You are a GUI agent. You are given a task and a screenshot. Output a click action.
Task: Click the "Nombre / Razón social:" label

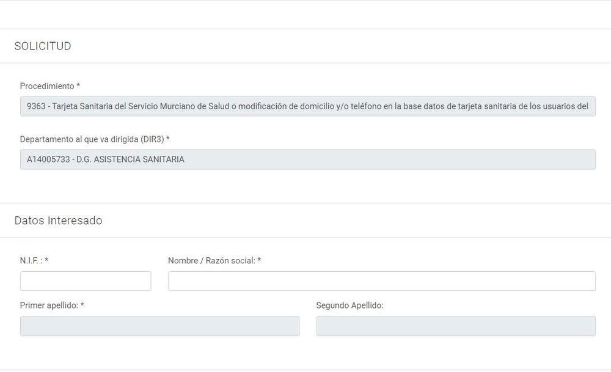pyautogui.click(x=211, y=261)
